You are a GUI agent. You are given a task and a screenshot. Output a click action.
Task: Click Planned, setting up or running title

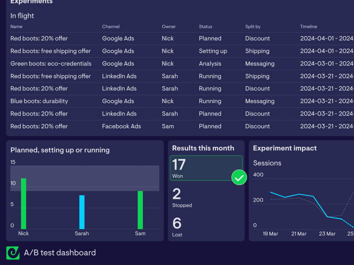click(x=60, y=150)
